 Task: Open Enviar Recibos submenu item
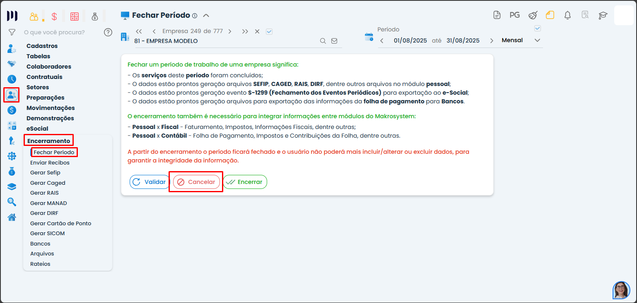coord(50,162)
